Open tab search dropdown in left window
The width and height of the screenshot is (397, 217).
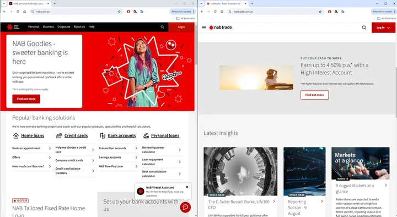point(4,3)
